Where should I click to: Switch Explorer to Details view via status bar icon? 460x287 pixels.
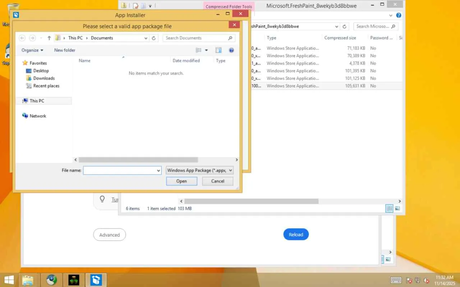tap(389, 208)
